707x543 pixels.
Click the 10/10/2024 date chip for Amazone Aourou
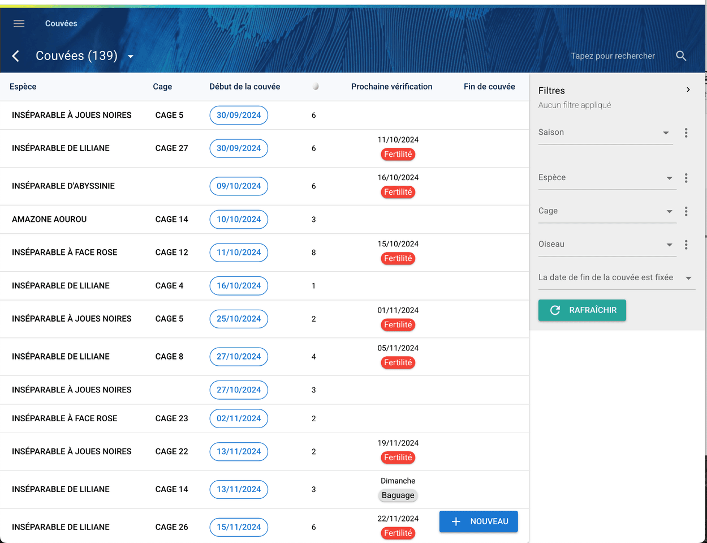239,219
